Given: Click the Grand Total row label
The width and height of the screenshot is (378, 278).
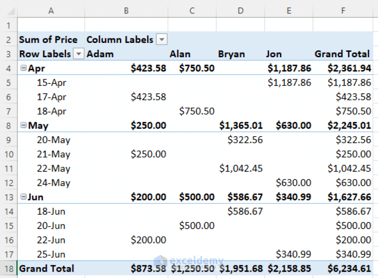Looking at the screenshot, I should coord(47,269).
